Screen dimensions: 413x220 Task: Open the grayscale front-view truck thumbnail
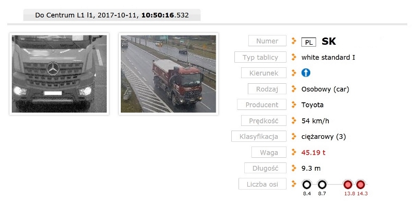pos(59,74)
